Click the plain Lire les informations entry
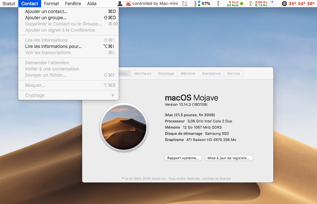Viewport: 317px width, 204px height. click(x=68, y=40)
